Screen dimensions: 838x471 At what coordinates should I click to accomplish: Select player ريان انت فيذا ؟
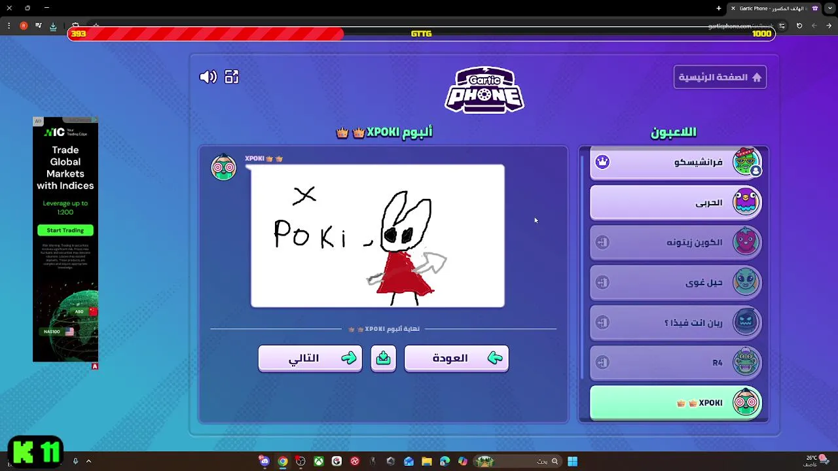click(676, 322)
